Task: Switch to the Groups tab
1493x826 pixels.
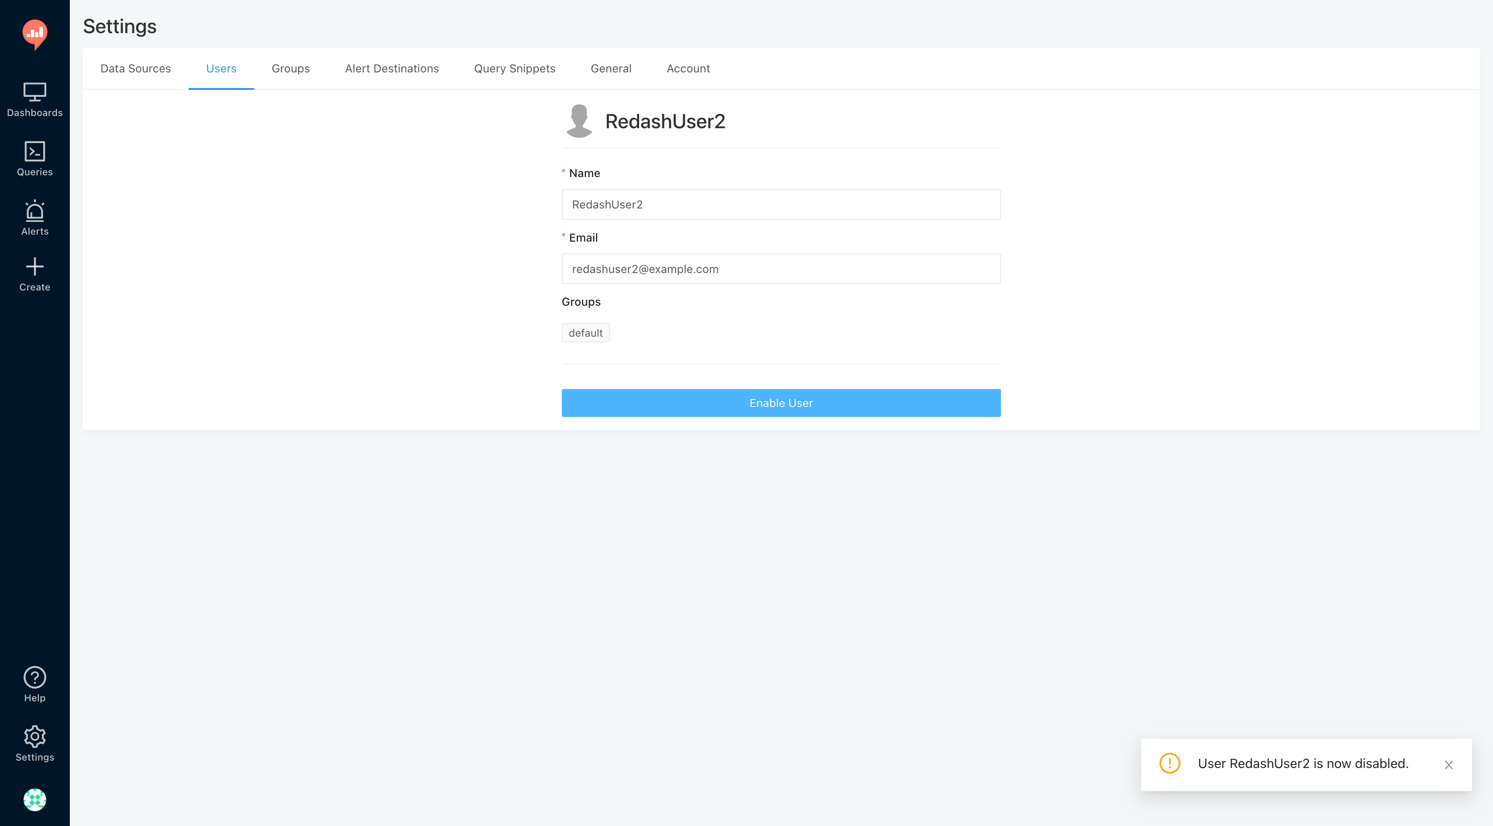Action: (290, 68)
